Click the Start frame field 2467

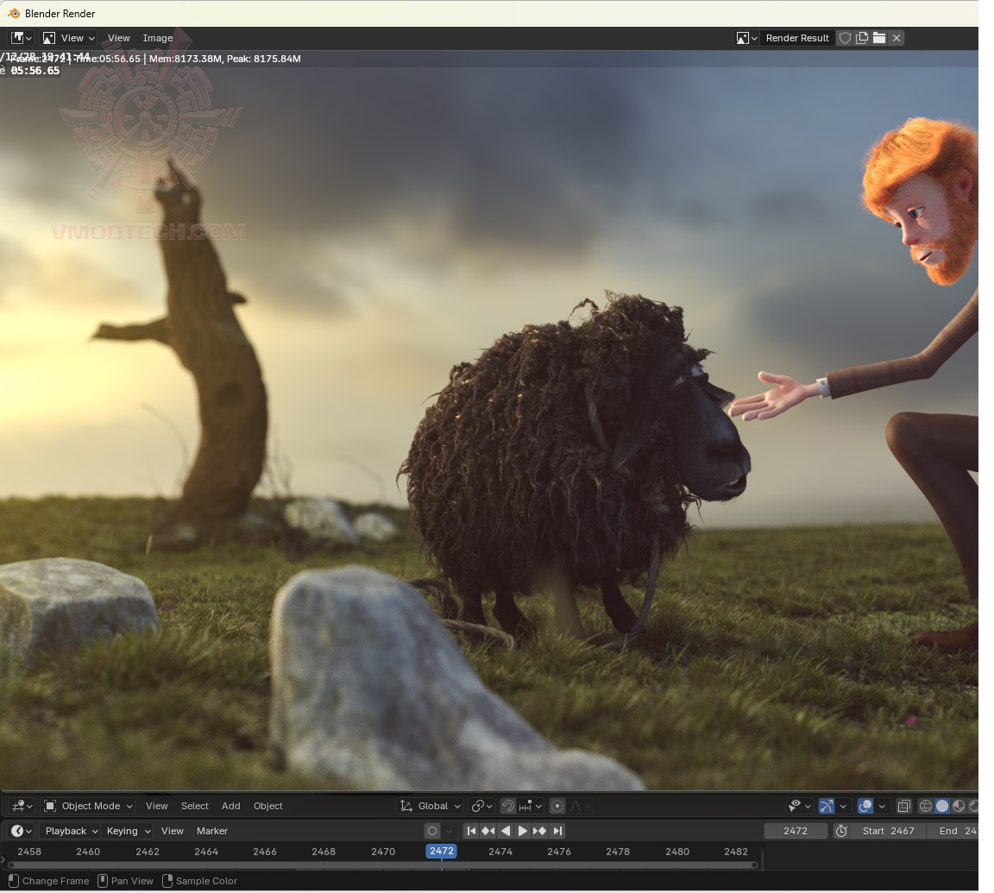(x=888, y=830)
